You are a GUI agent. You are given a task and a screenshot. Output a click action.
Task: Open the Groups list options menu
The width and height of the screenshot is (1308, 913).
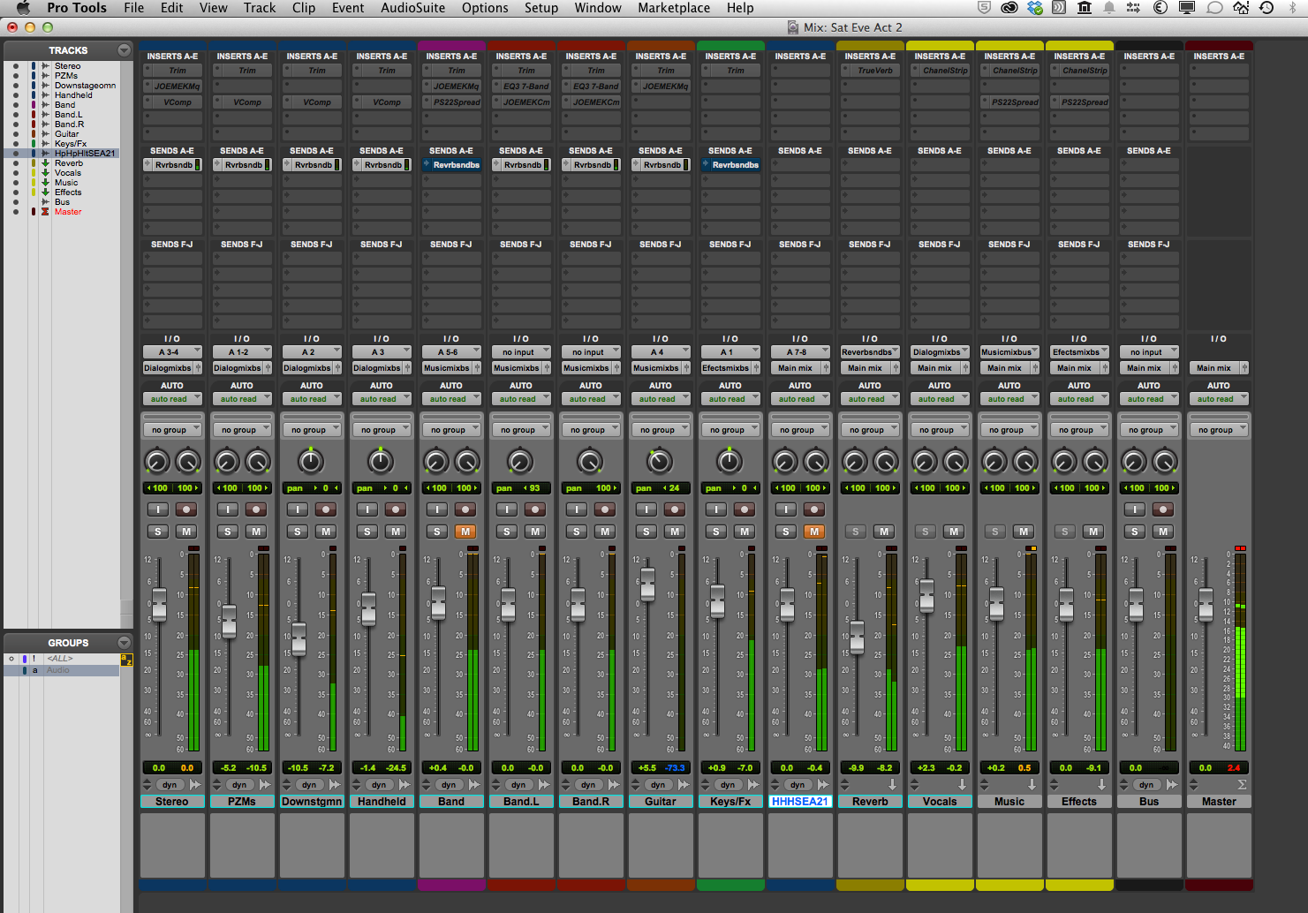(124, 643)
